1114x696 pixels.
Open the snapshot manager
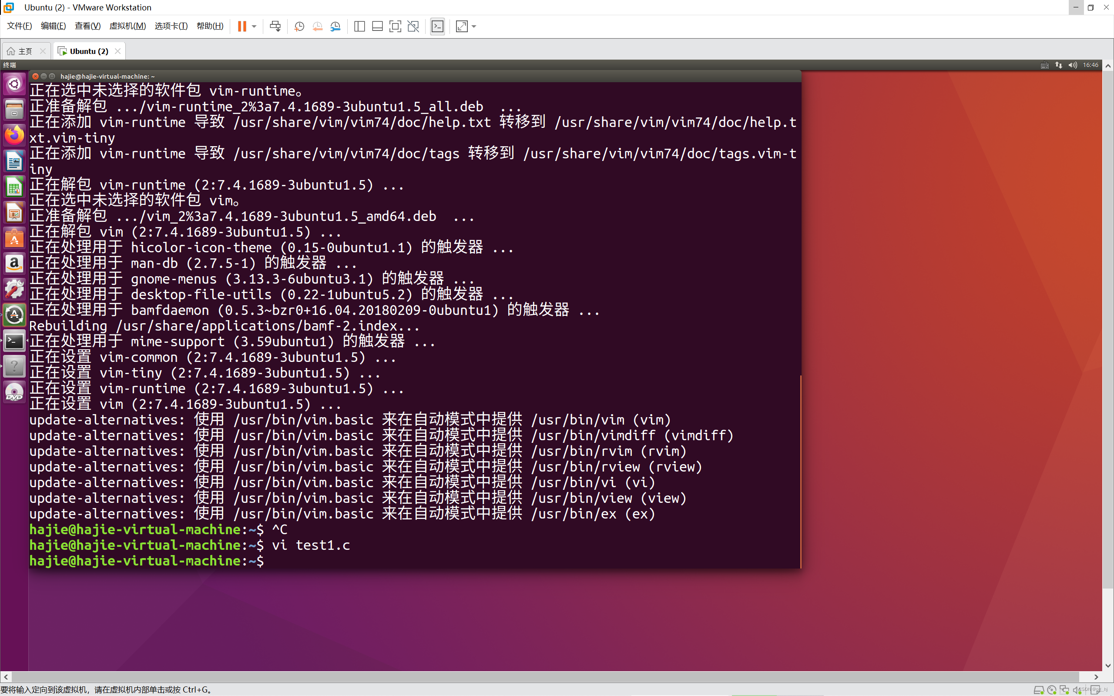coord(335,26)
